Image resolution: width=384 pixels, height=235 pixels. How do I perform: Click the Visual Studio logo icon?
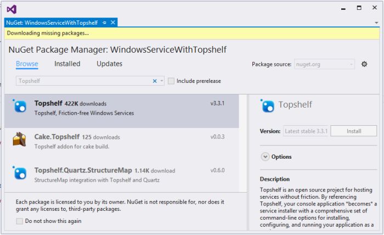click(12, 9)
